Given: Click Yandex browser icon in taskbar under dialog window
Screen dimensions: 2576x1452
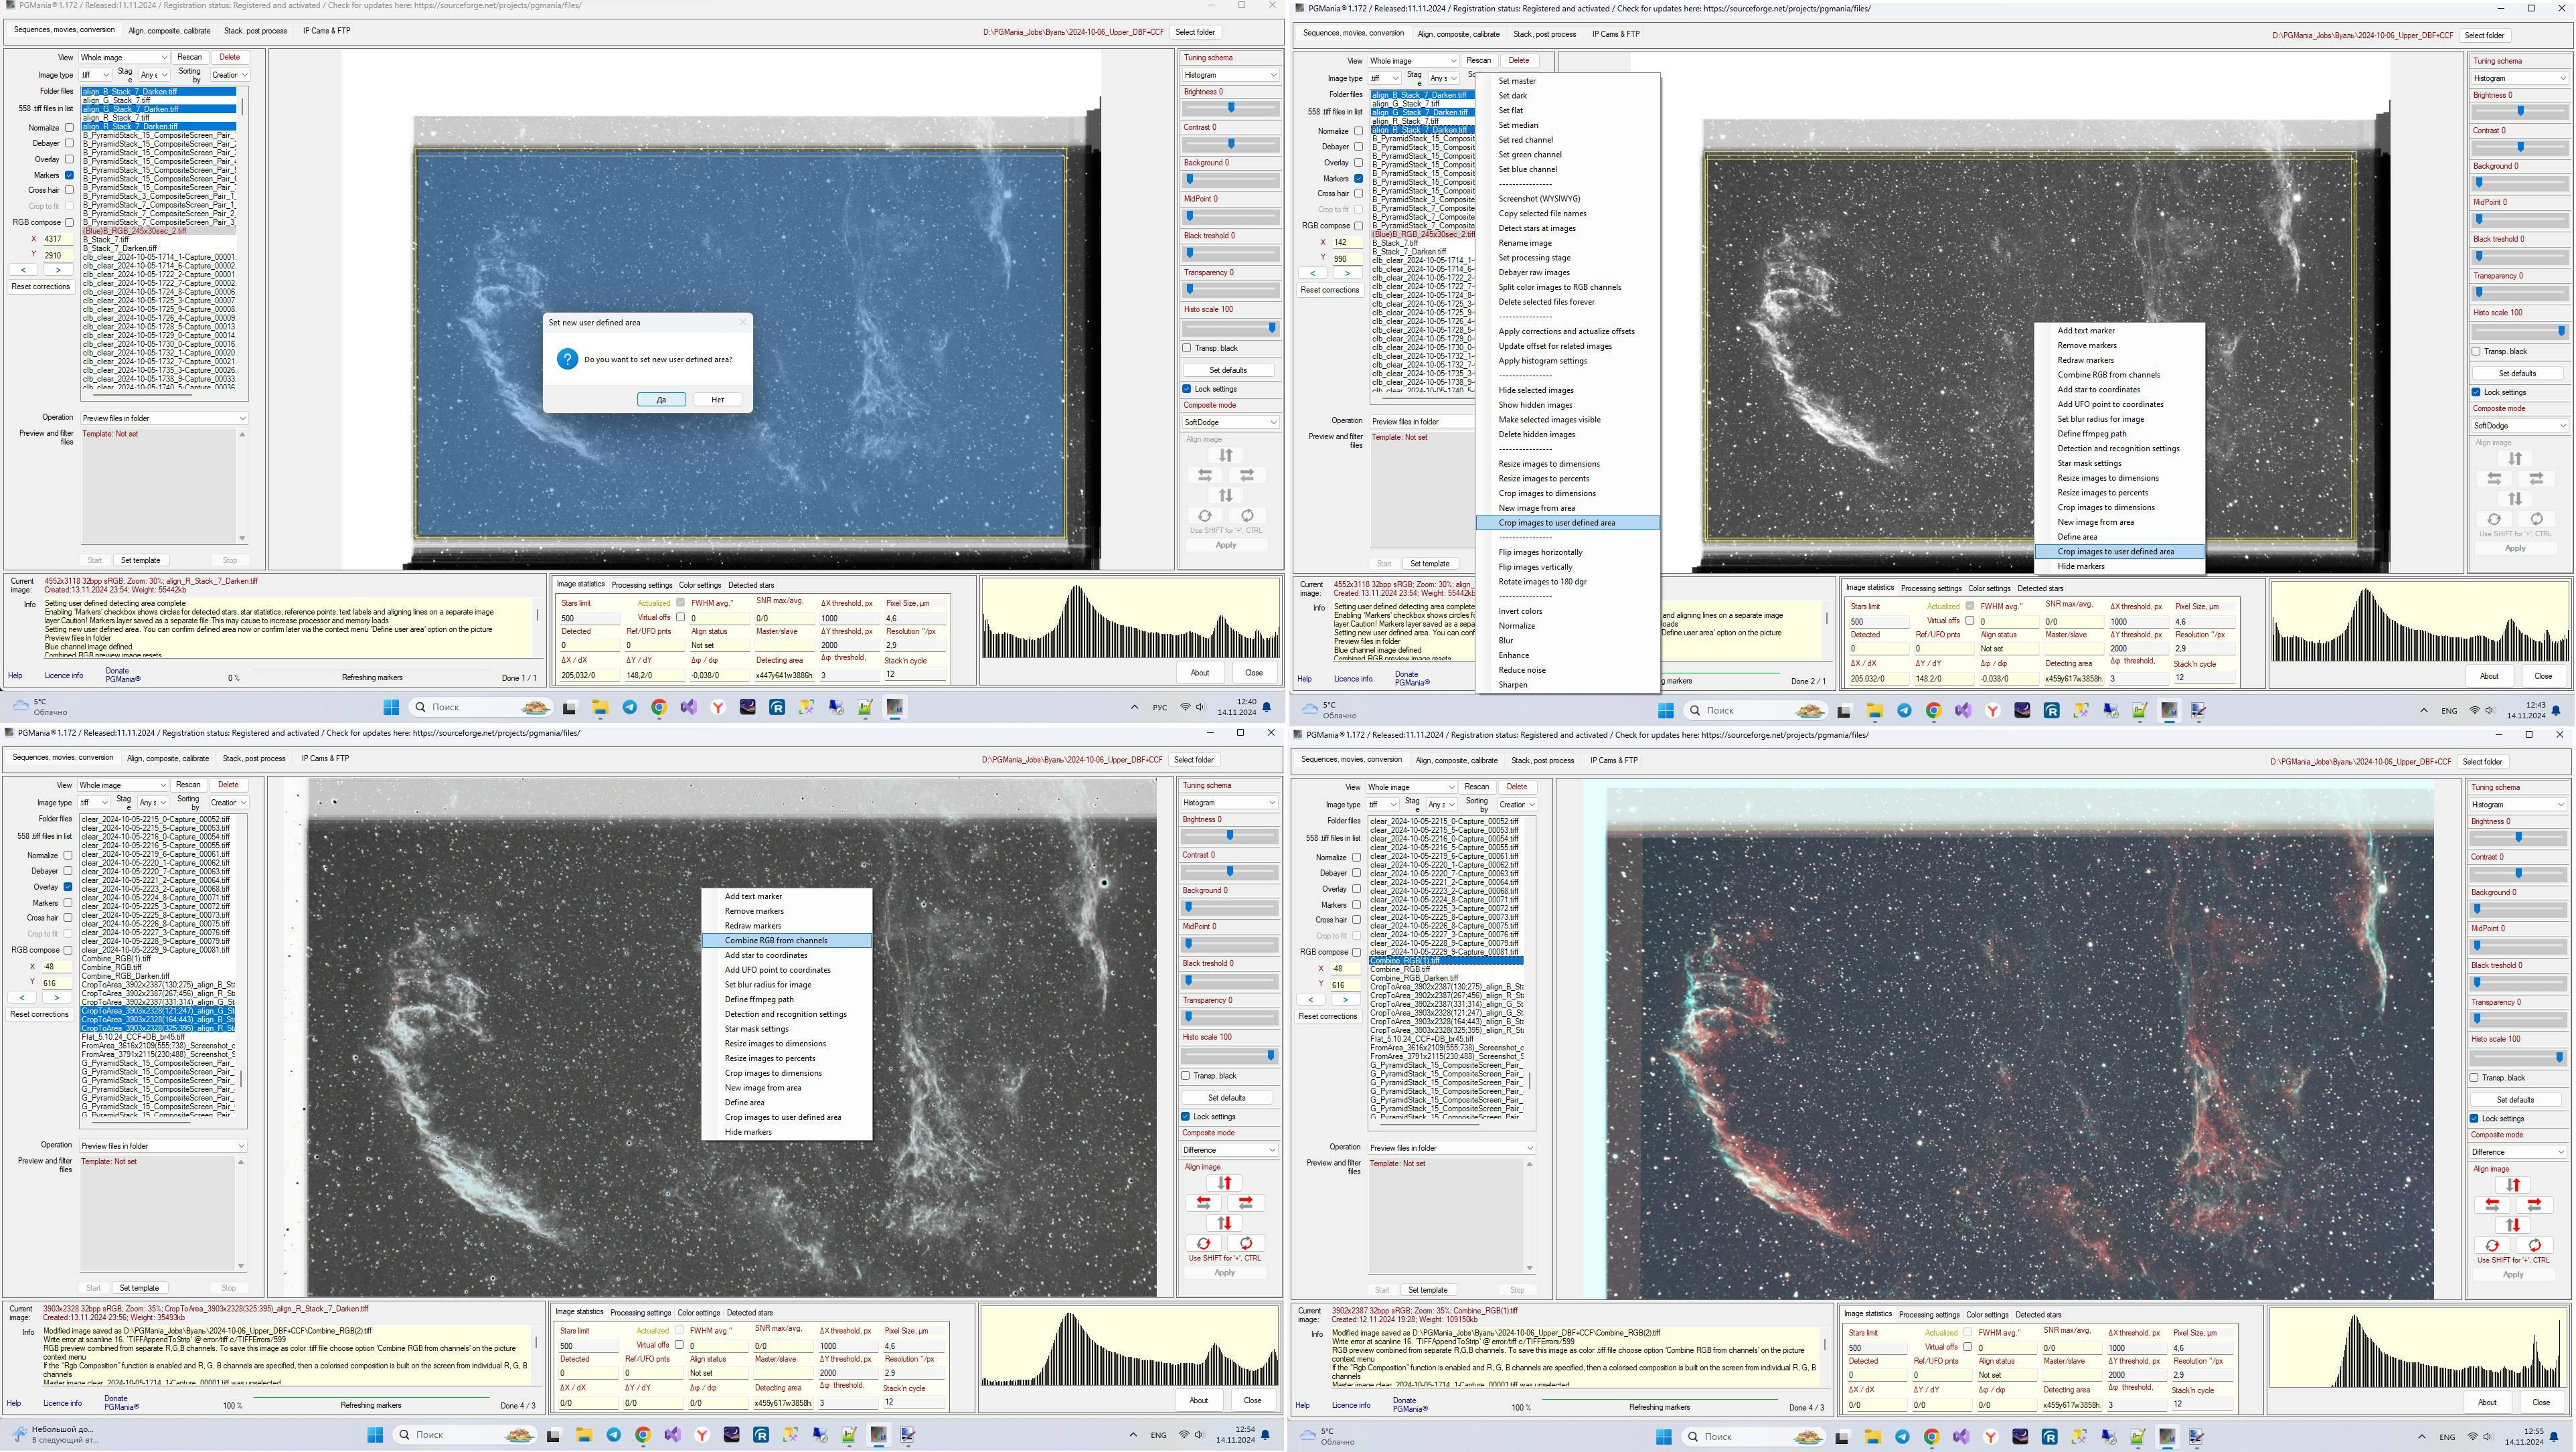Looking at the screenshot, I should click(718, 707).
